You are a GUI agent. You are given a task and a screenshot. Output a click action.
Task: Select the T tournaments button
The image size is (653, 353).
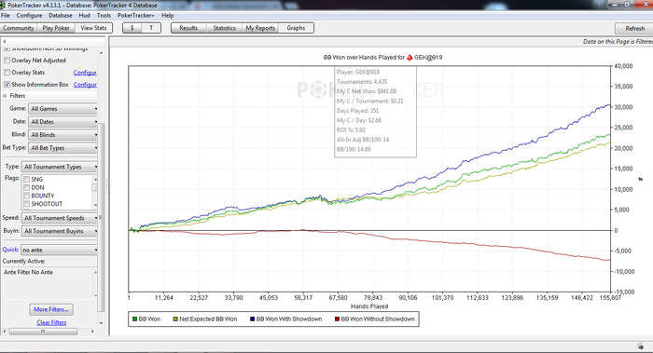(x=151, y=28)
